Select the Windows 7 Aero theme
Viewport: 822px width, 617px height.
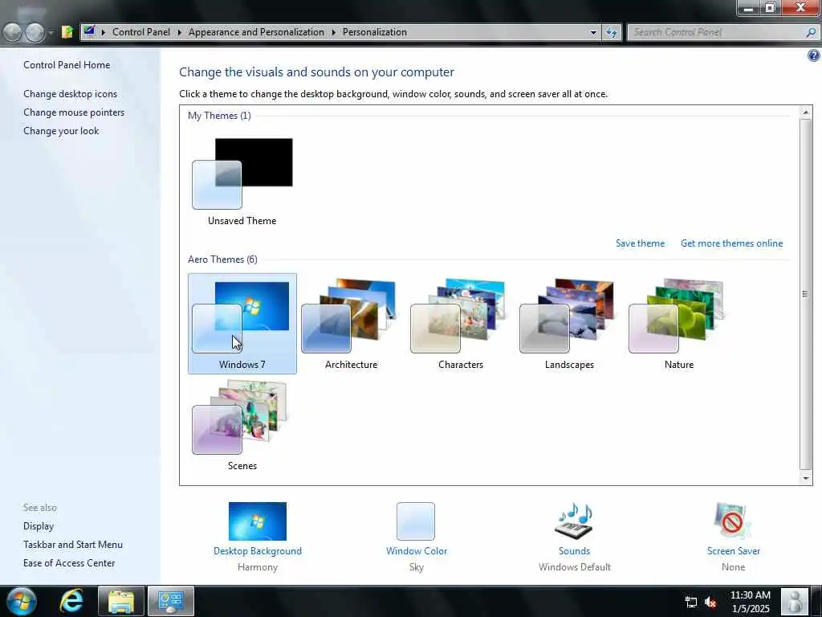(x=242, y=323)
